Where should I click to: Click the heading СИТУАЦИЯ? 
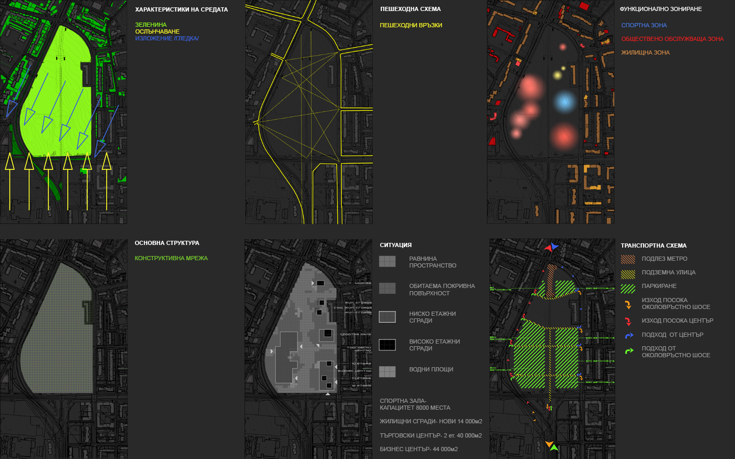point(396,245)
